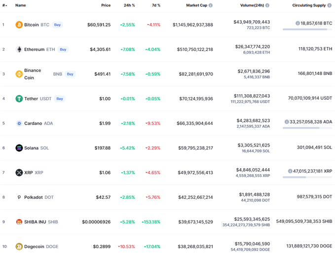This screenshot has width=335, height=256.
Task: Click the Bitcoin orange logo icon
Action: tap(19, 25)
